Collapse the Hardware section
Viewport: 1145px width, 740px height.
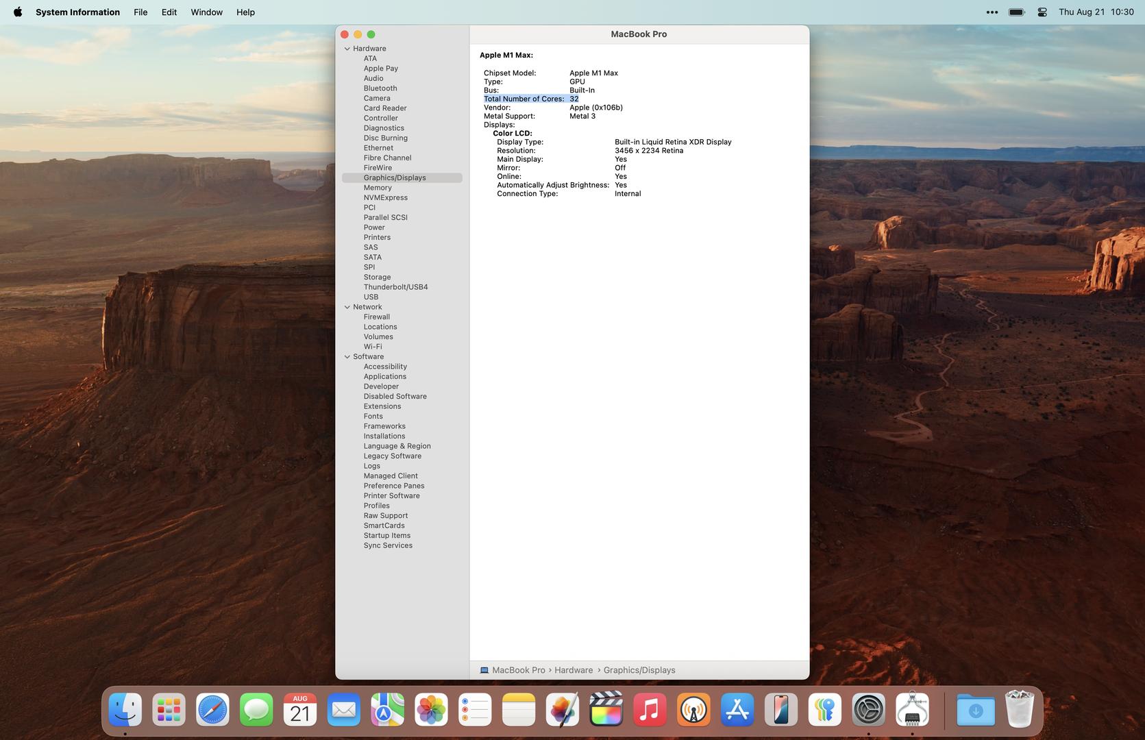pos(347,49)
